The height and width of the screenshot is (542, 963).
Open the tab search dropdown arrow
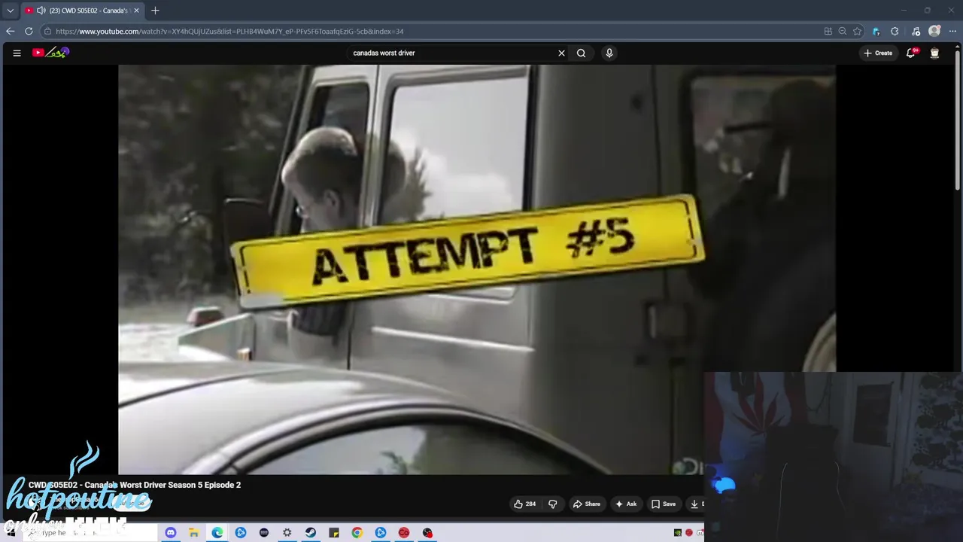tap(10, 11)
